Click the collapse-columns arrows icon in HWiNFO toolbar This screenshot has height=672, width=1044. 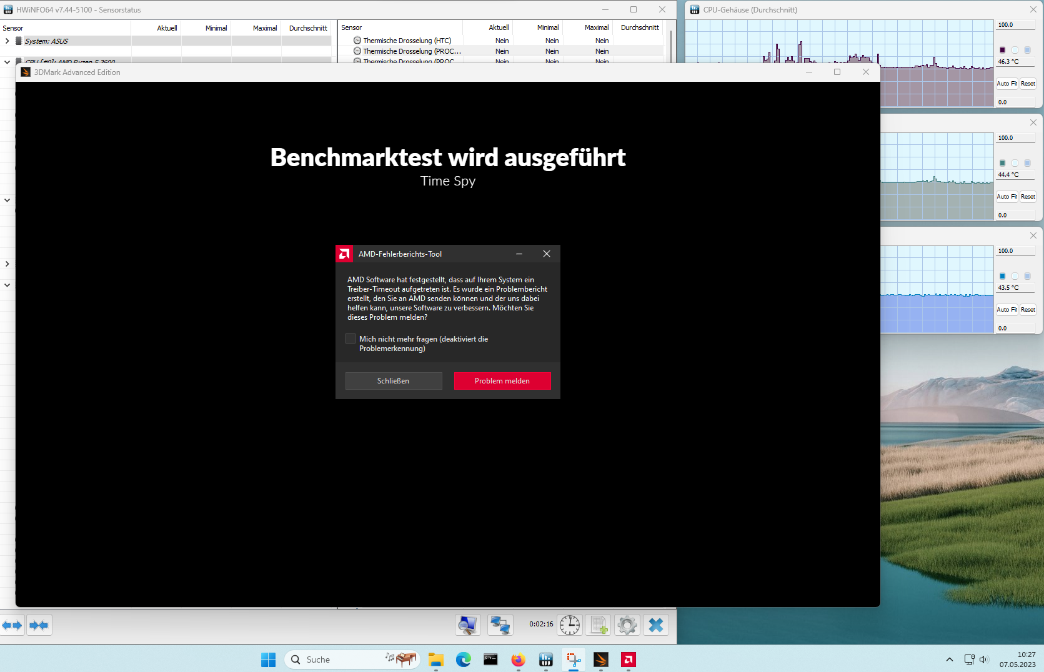pyautogui.click(x=39, y=625)
